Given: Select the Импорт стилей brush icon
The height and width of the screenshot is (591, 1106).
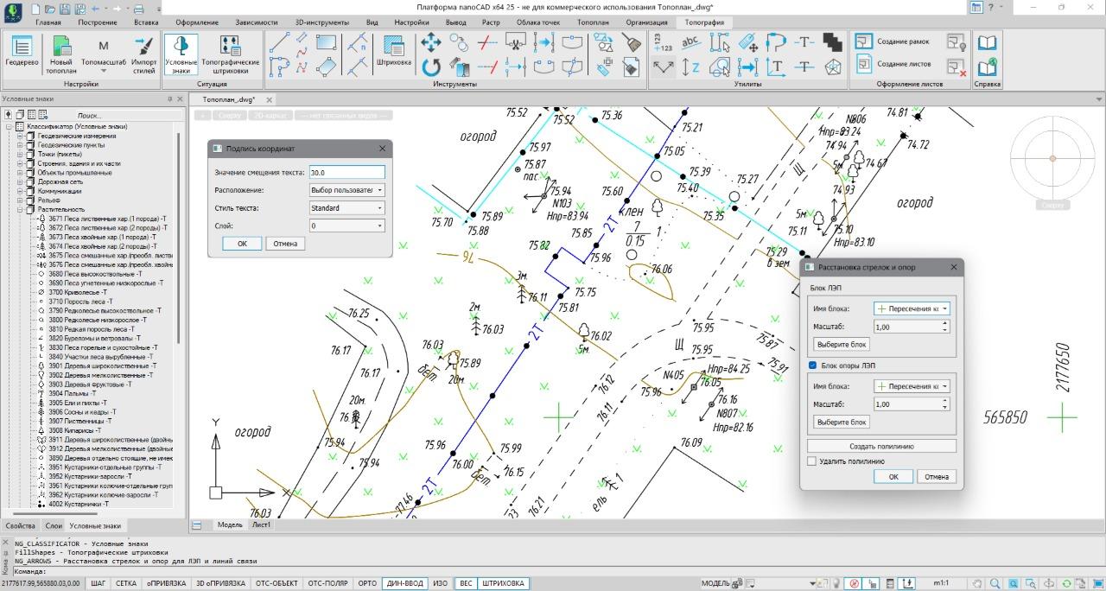Looking at the screenshot, I should [x=144, y=48].
